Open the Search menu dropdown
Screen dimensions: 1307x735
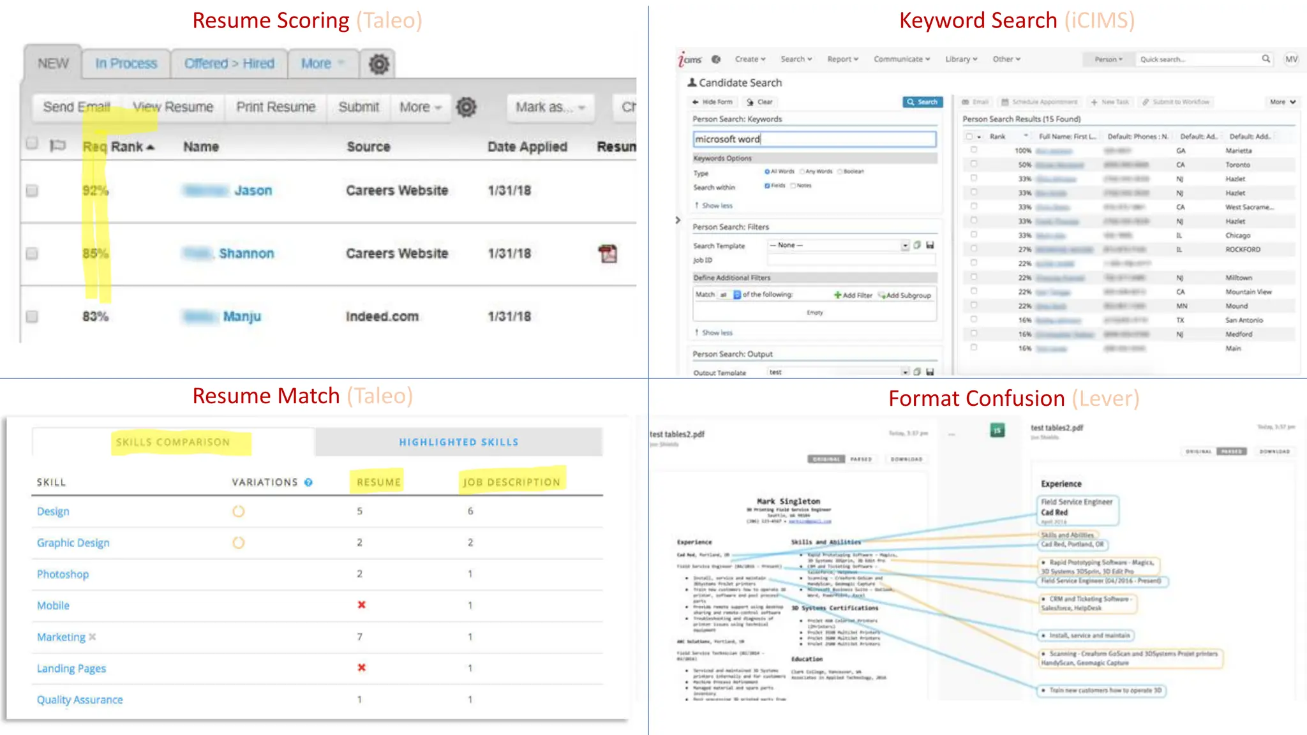tap(796, 59)
